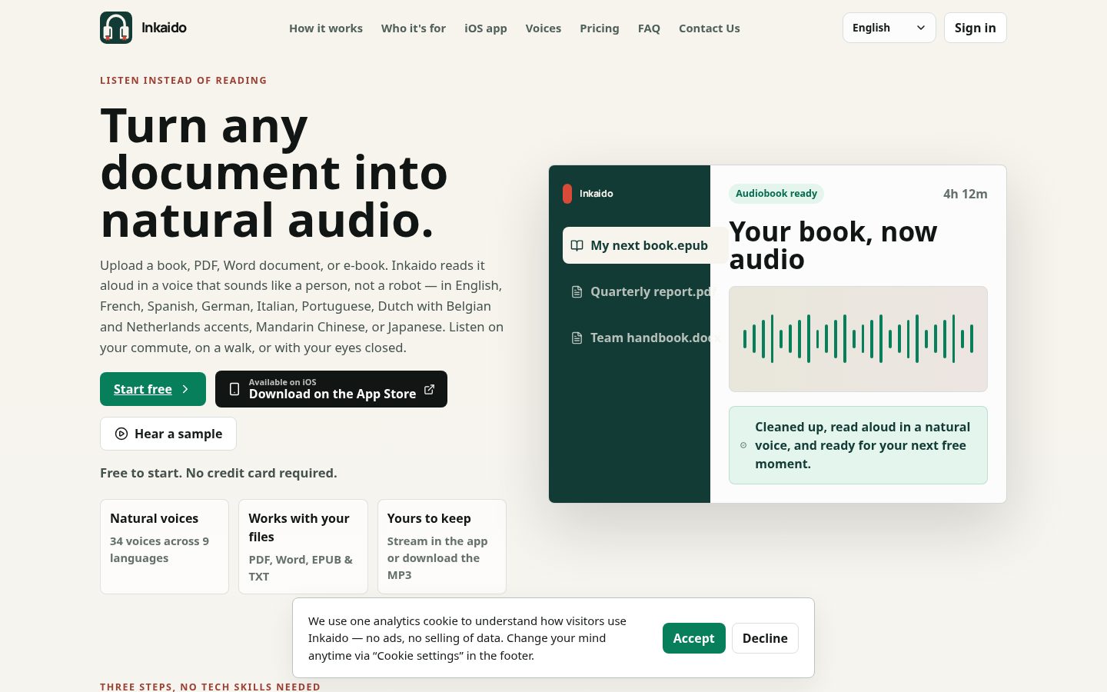The width and height of the screenshot is (1107, 692).
Task: Click the Audiobook ready badge
Action: [776, 194]
